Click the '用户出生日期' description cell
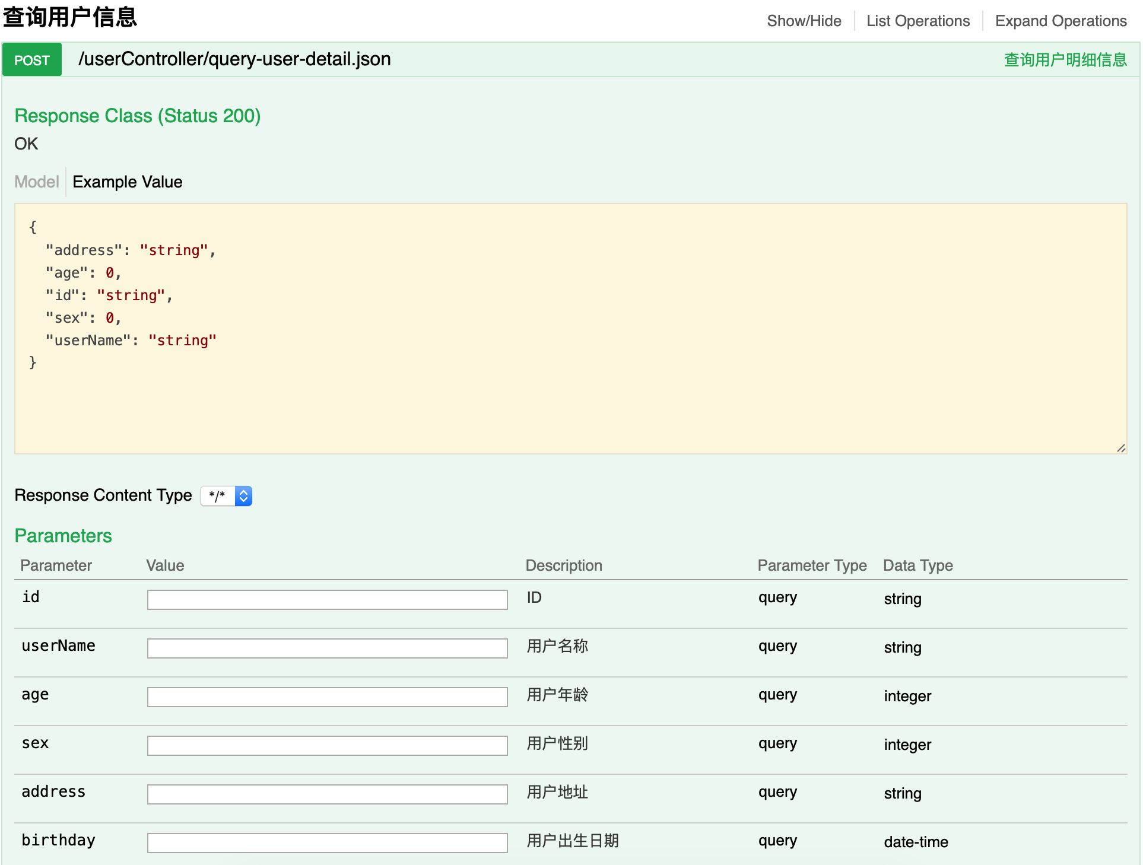1143x865 pixels. coord(573,841)
